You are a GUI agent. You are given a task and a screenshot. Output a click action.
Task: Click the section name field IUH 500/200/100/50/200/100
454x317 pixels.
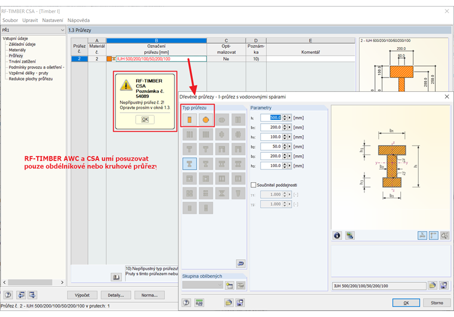[379, 286]
